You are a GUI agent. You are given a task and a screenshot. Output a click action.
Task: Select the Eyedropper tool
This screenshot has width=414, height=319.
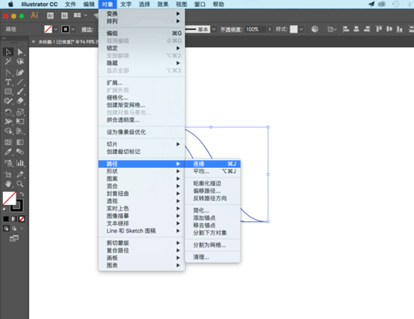[x=9, y=152]
